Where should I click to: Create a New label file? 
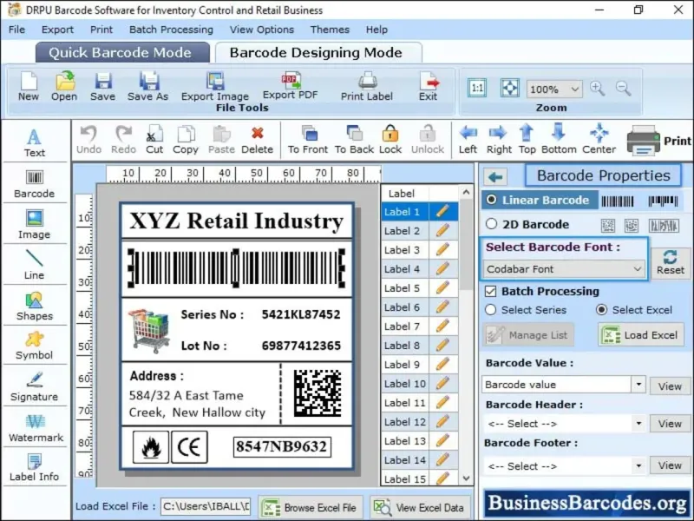[x=29, y=86]
